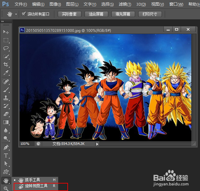
Task: Open the Hand tool preset picker dropdown
Action: [16, 14]
